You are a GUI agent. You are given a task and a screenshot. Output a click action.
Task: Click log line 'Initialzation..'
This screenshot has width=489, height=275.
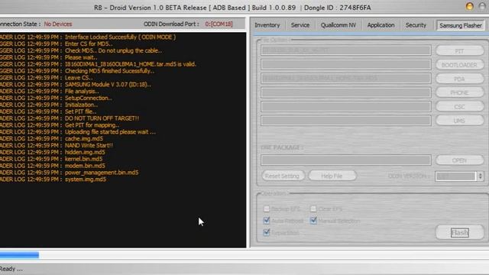[81, 105]
